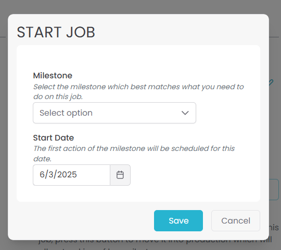Screen dimensions: 281x250
Task: Click the pencil edit icon behind dialog
Action: pos(271,82)
